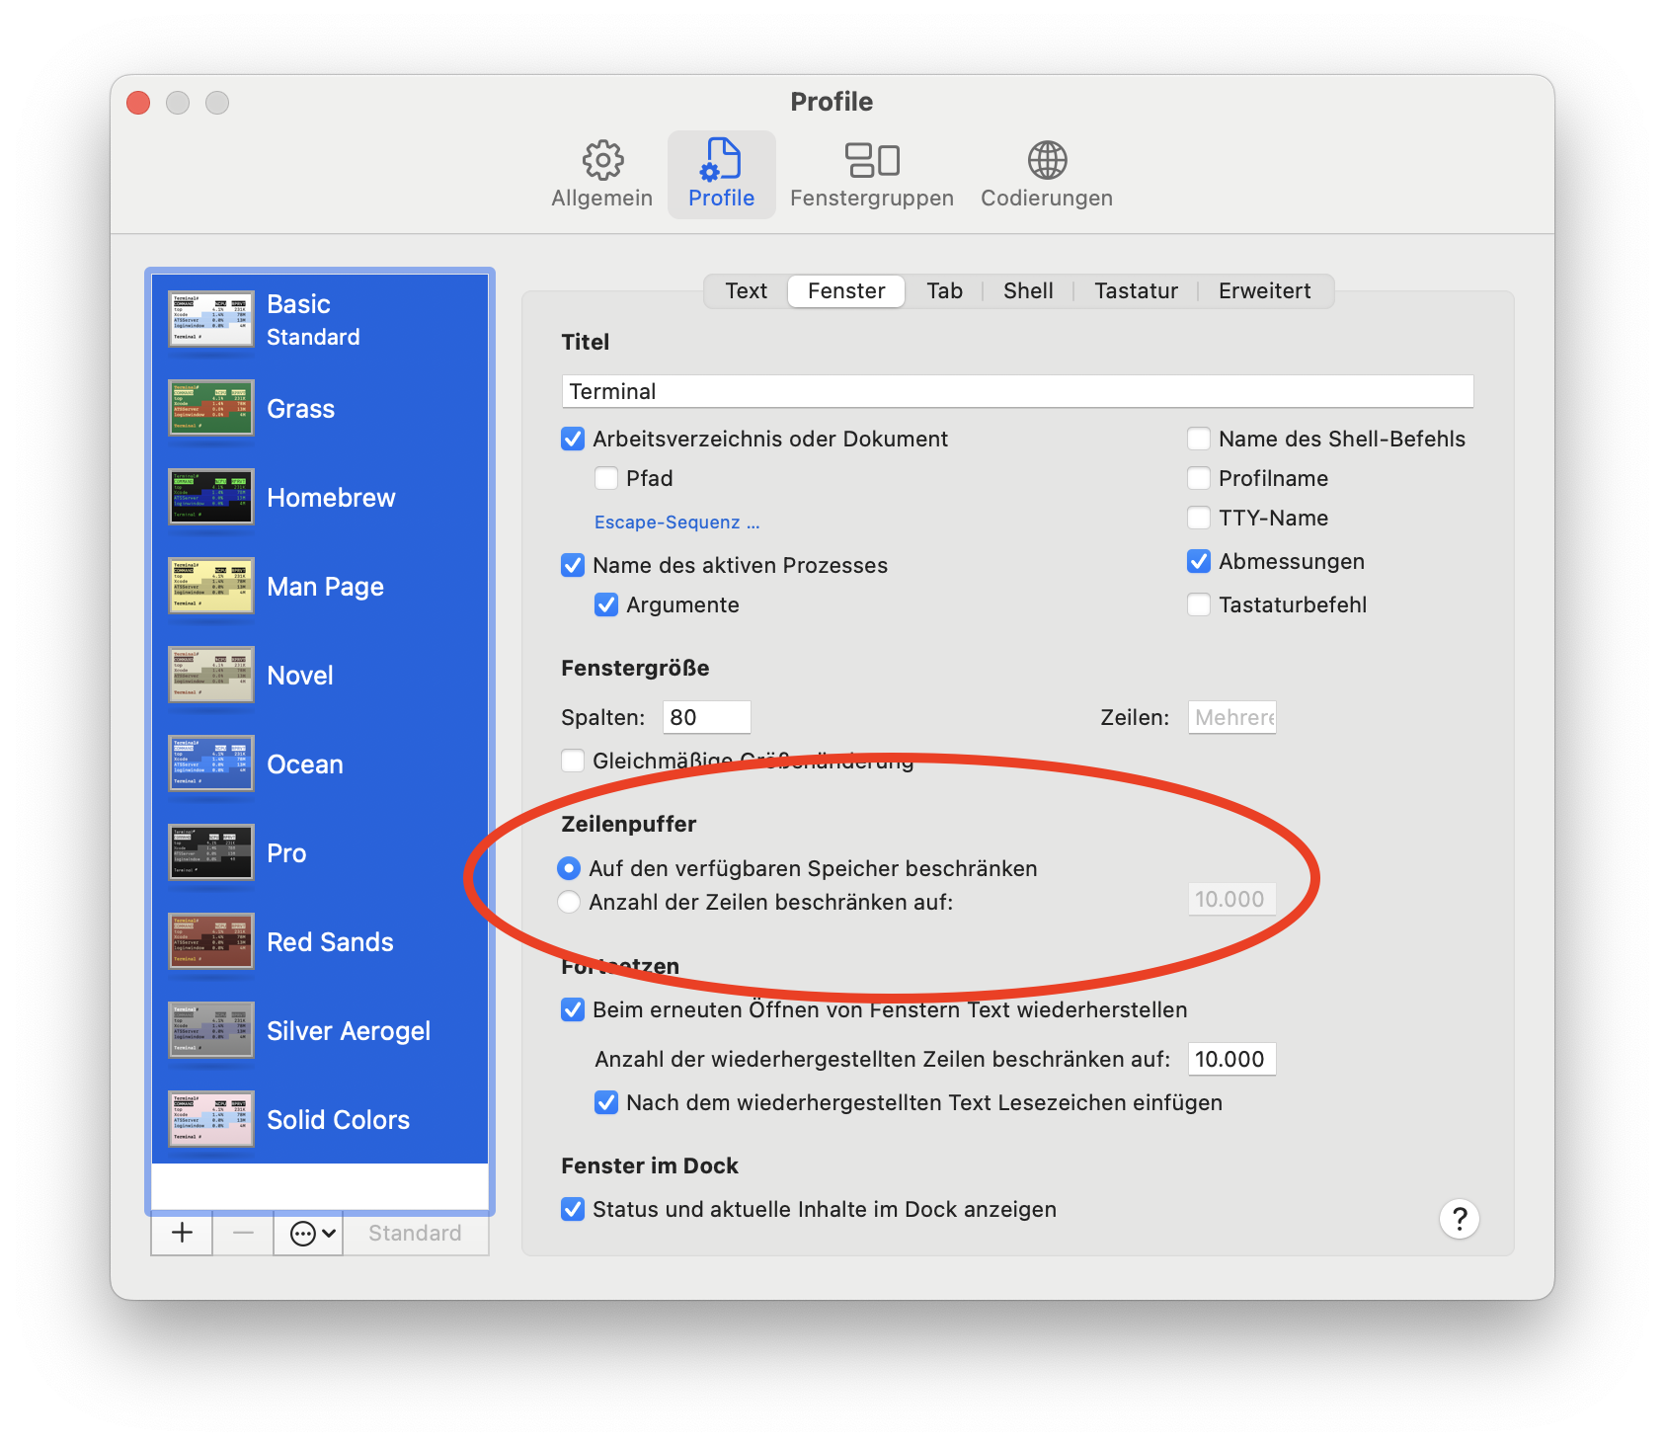
Task: Select the Silver Aerogel profile name
Action: (349, 1031)
